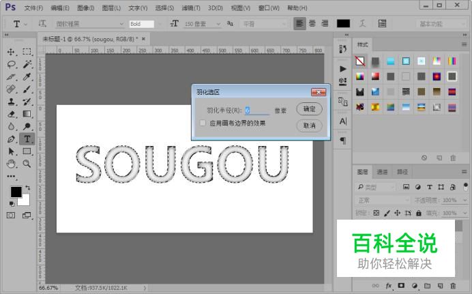Image resolution: width=472 pixels, height=294 pixels.
Task: Close the 羽化选区 dialog
Action: (x=319, y=92)
